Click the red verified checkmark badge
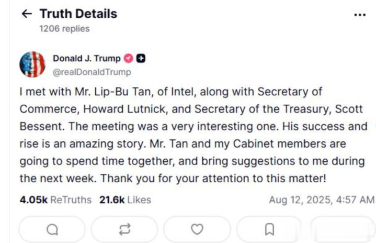 129,59
